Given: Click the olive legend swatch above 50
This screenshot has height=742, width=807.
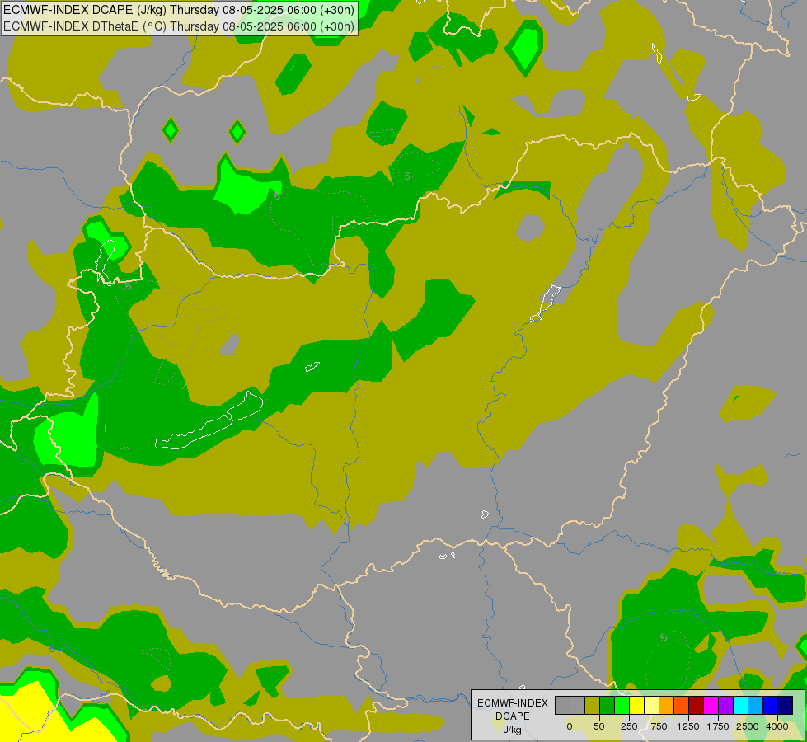Looking at the screenshot, I should (593, 706).
